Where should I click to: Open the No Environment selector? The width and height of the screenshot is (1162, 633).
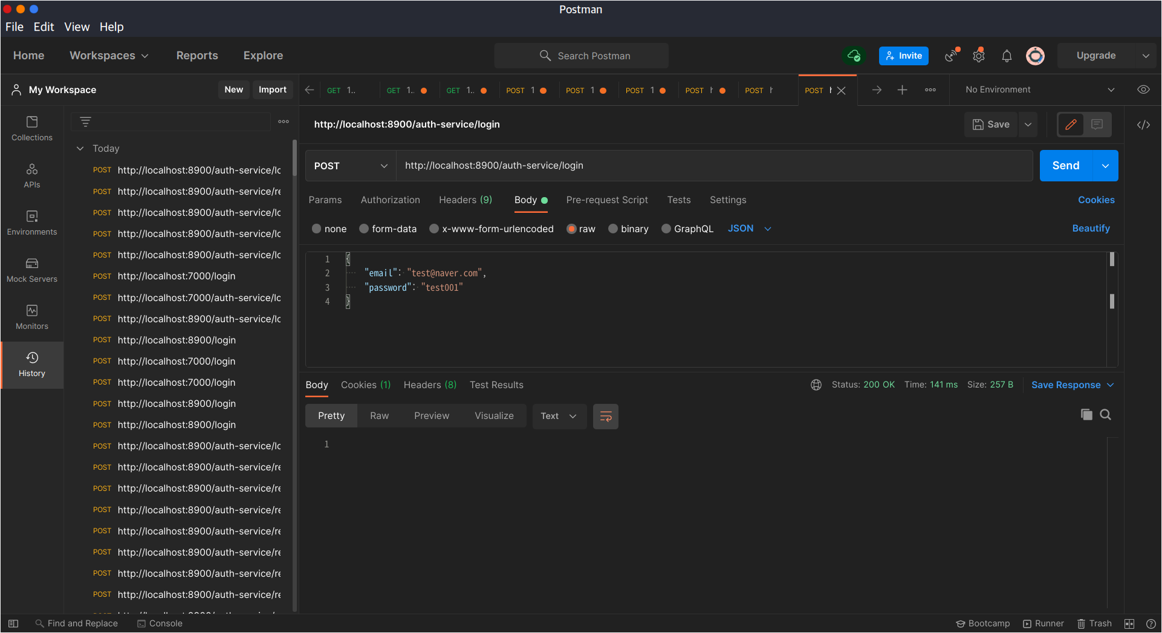point(1039,89)
